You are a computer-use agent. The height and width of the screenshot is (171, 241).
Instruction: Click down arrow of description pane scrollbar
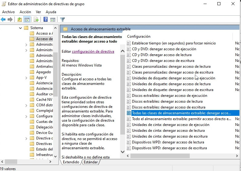tap(123, 152)
